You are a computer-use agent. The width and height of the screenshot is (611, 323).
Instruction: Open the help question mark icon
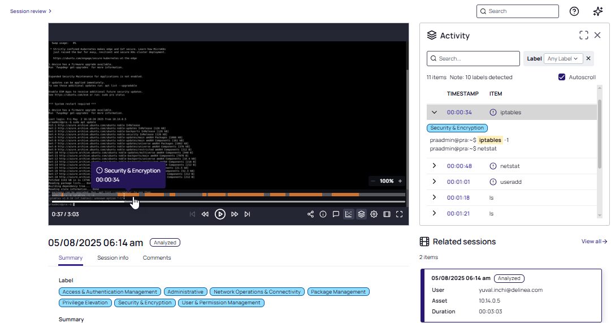[x=574, y=11]
